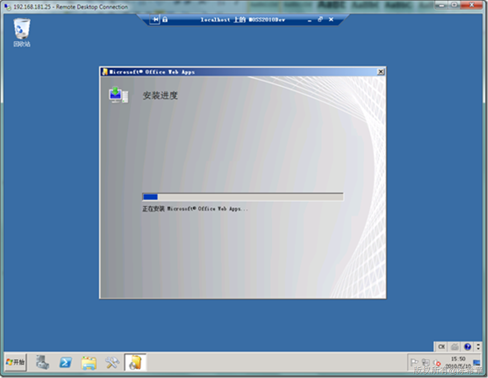Open Windows PowerShell from the taskbar
Image resolution: width=488 pixels, height=378 pixels.
tap(65, 362)
